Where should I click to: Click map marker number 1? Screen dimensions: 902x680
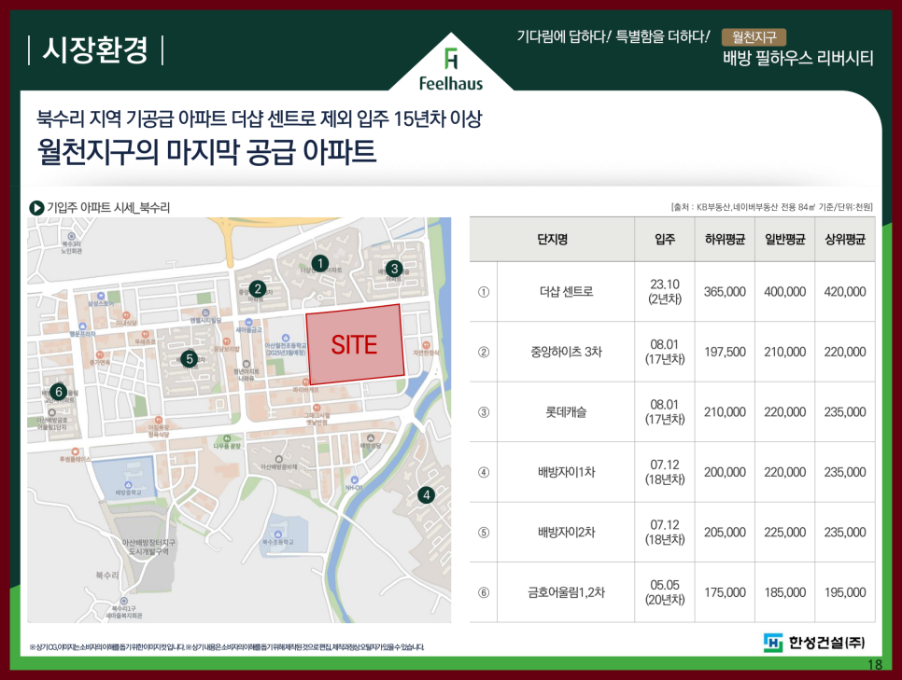(x=320, y=264)
